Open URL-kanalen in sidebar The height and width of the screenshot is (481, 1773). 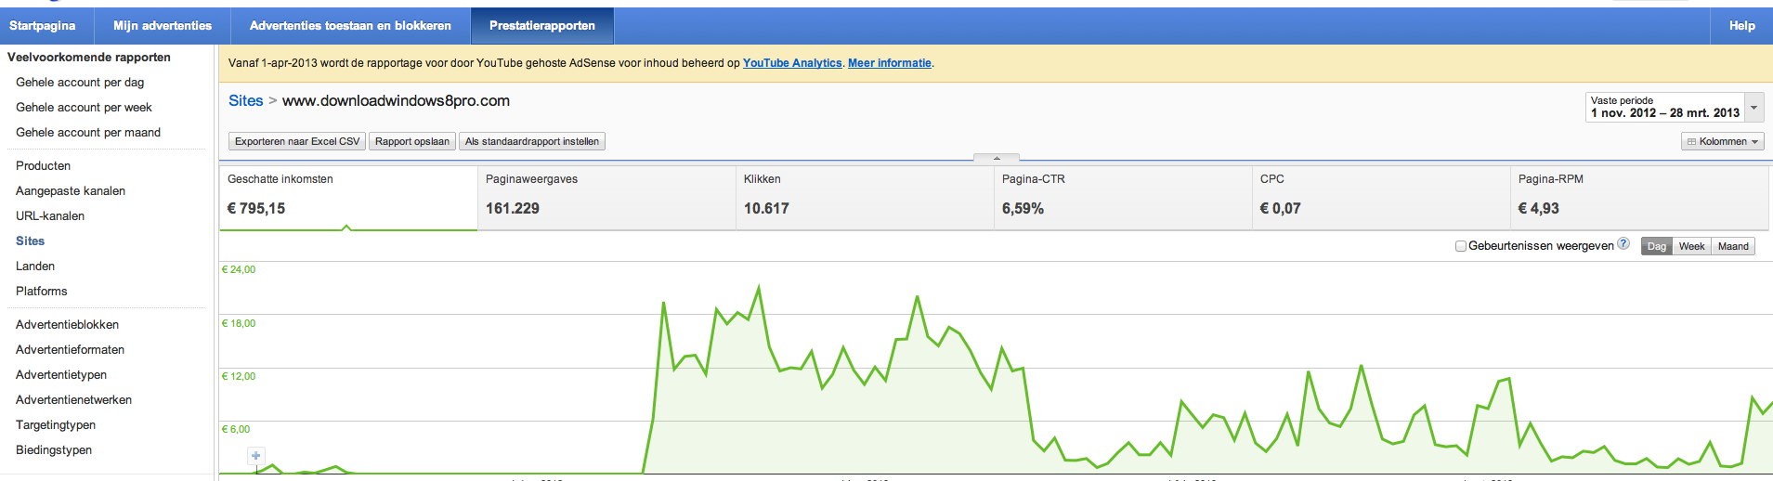pos(50,215)
